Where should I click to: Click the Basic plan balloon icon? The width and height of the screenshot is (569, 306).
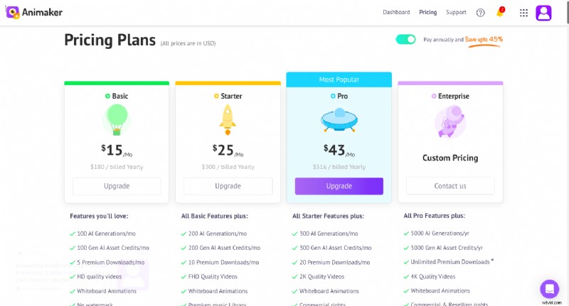click(x=117, y=119)
